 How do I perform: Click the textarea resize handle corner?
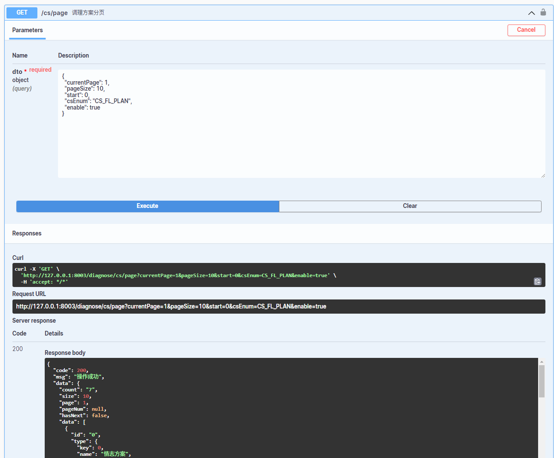pos(543,175)
